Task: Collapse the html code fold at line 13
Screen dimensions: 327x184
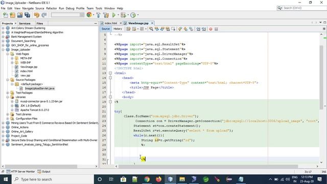Action: tap(110, 73)
